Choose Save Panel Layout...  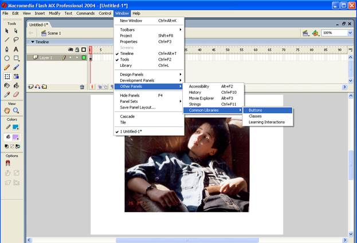(x=148, y=107)
